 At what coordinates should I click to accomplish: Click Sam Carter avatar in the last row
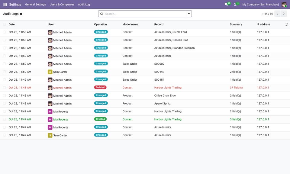pyautogui.click(x=50, y=135)
